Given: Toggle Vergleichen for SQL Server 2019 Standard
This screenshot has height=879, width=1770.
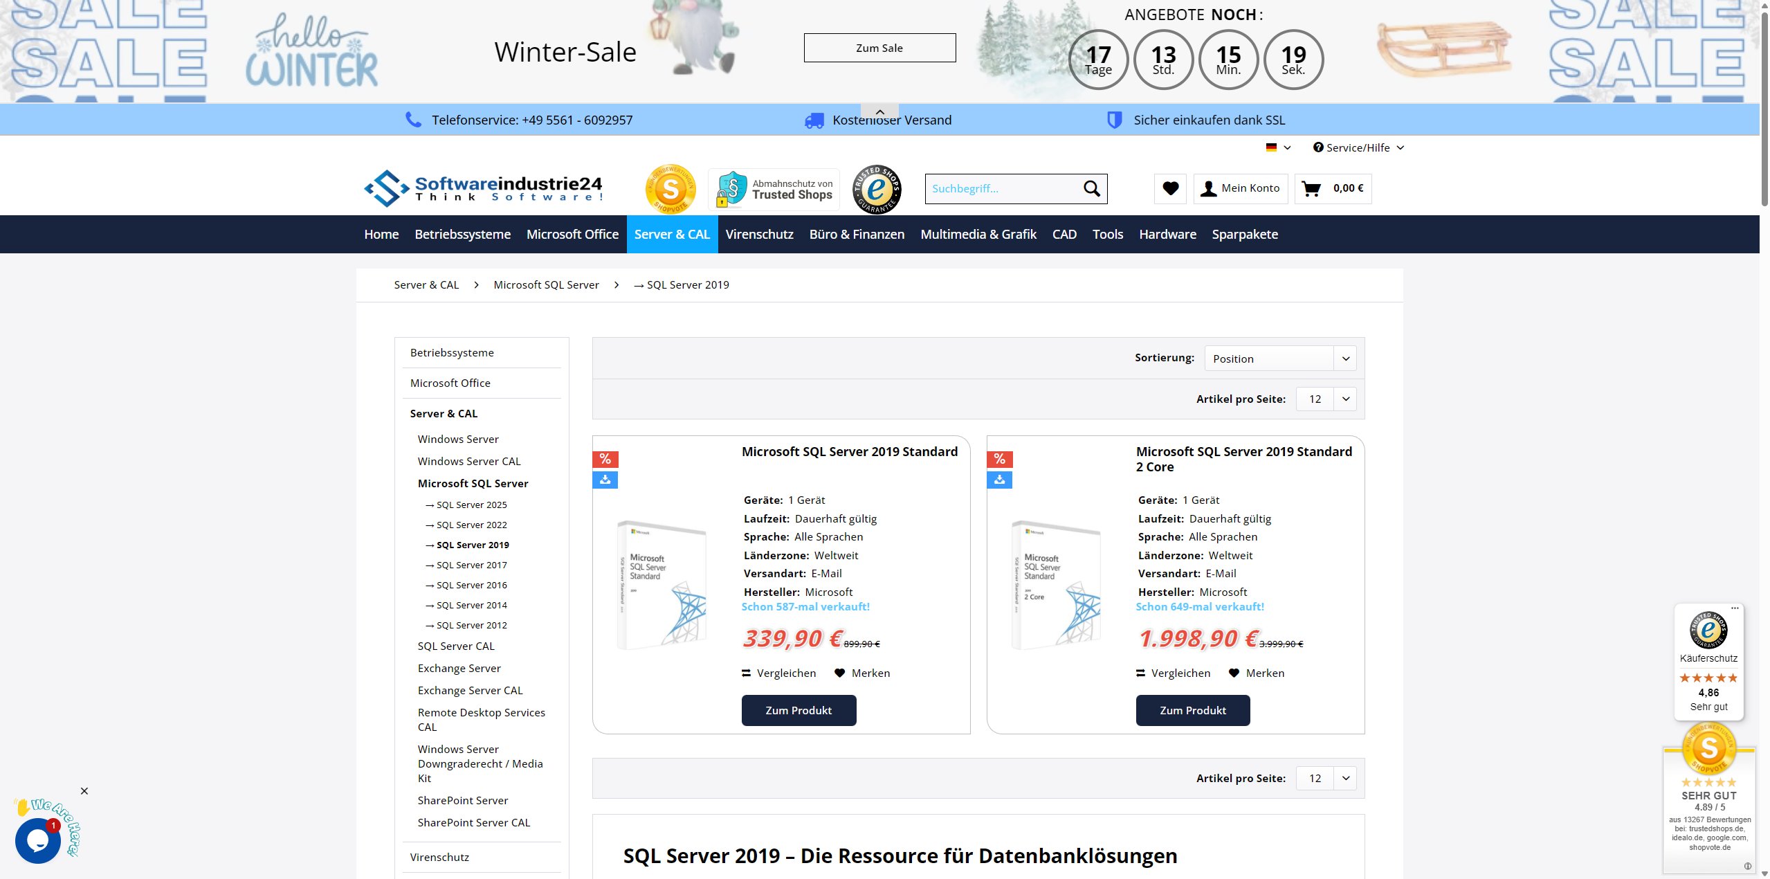Looking at the screenshot, I should tap(778, 673).
